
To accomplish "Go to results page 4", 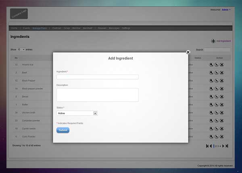I will (x=220, y=146).
